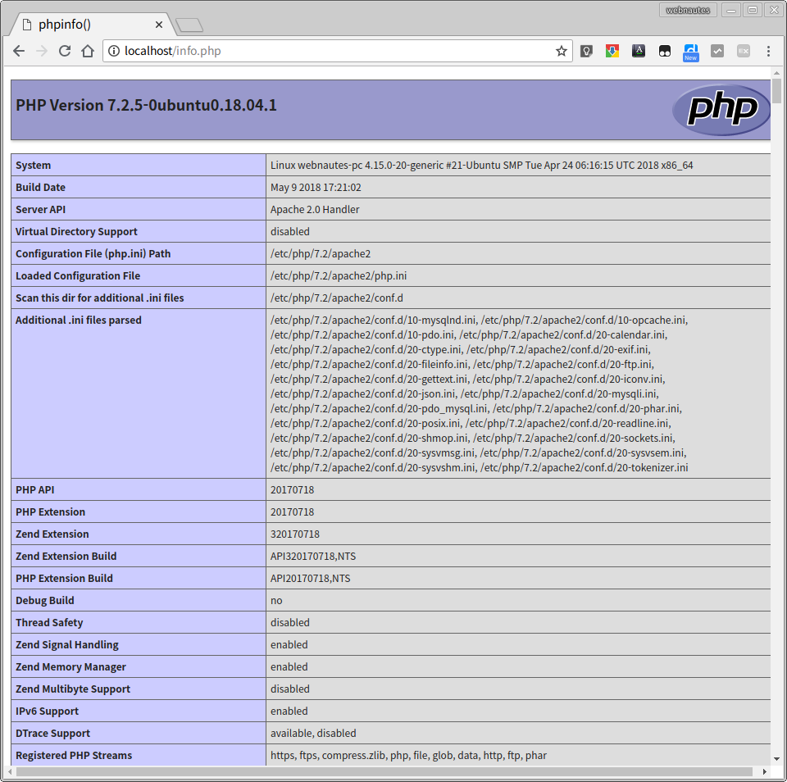Reload the localhost info.php page
The image size is (787, 782).
point(65,51)
